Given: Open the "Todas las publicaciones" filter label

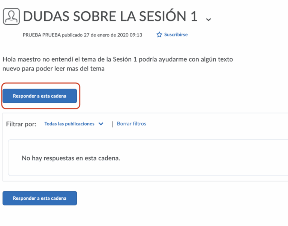Looking at the screenshot, I should (x=69, y=124).
